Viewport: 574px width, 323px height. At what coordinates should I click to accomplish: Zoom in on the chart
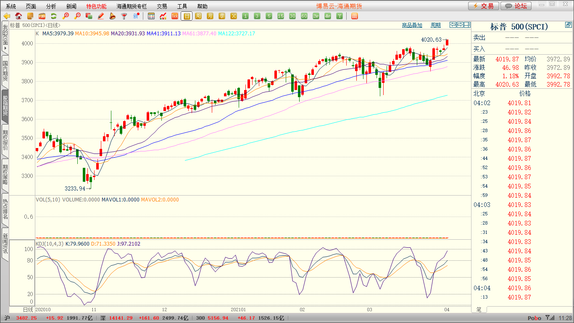click(66, 16)
